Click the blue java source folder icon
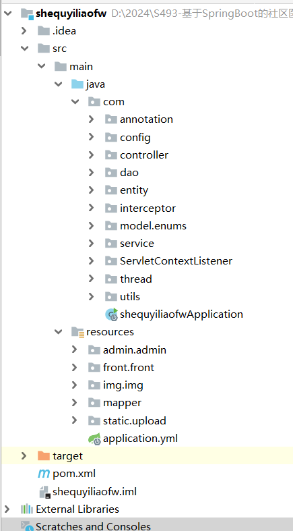 point(77,84)
